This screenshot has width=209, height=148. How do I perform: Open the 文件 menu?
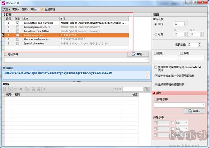point(7,9)
